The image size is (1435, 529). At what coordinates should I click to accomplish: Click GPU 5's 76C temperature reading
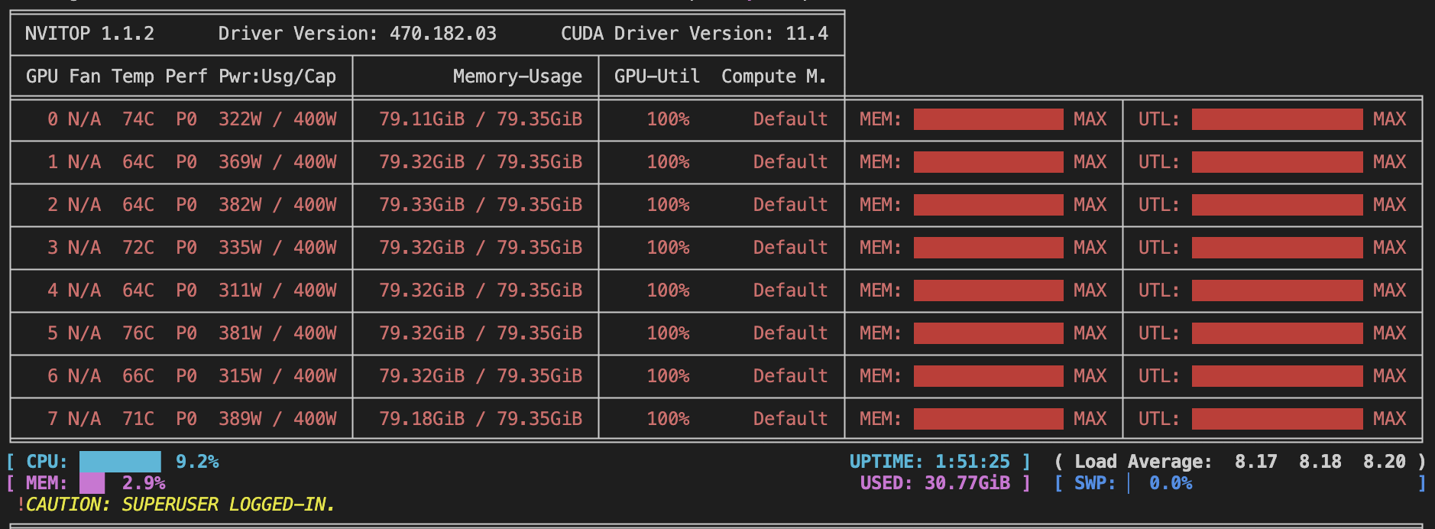coord(138,333)
